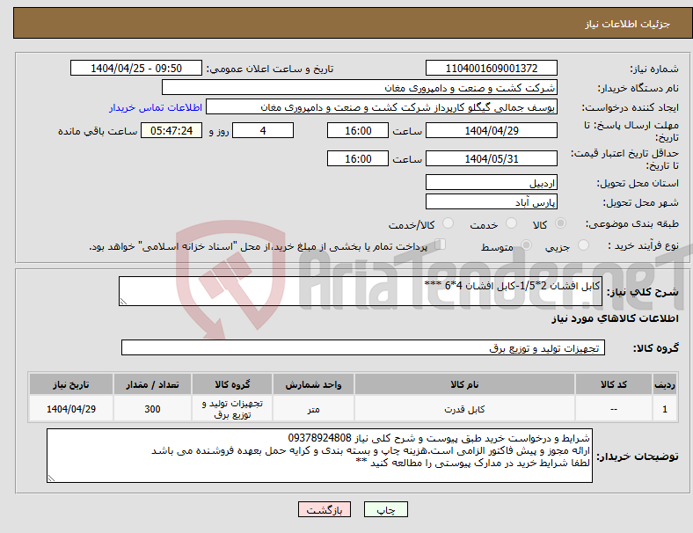Click the table cell تجهیزات تولید و توزیع برق
693x533 pixels.
point(232,409)
